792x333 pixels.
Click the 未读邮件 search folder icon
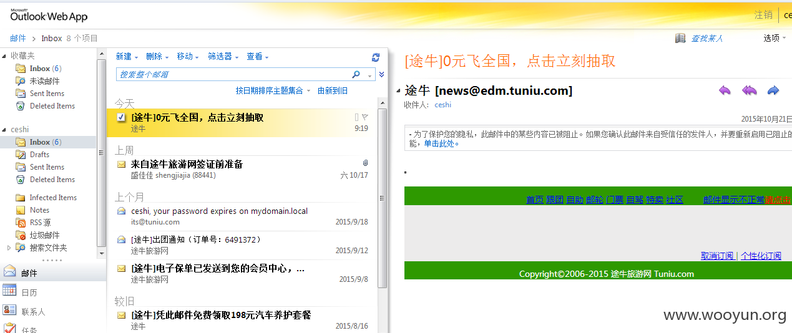[x=21, y=81]
